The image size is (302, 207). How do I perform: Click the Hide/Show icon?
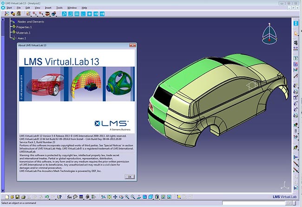click(x=163, y=197)
